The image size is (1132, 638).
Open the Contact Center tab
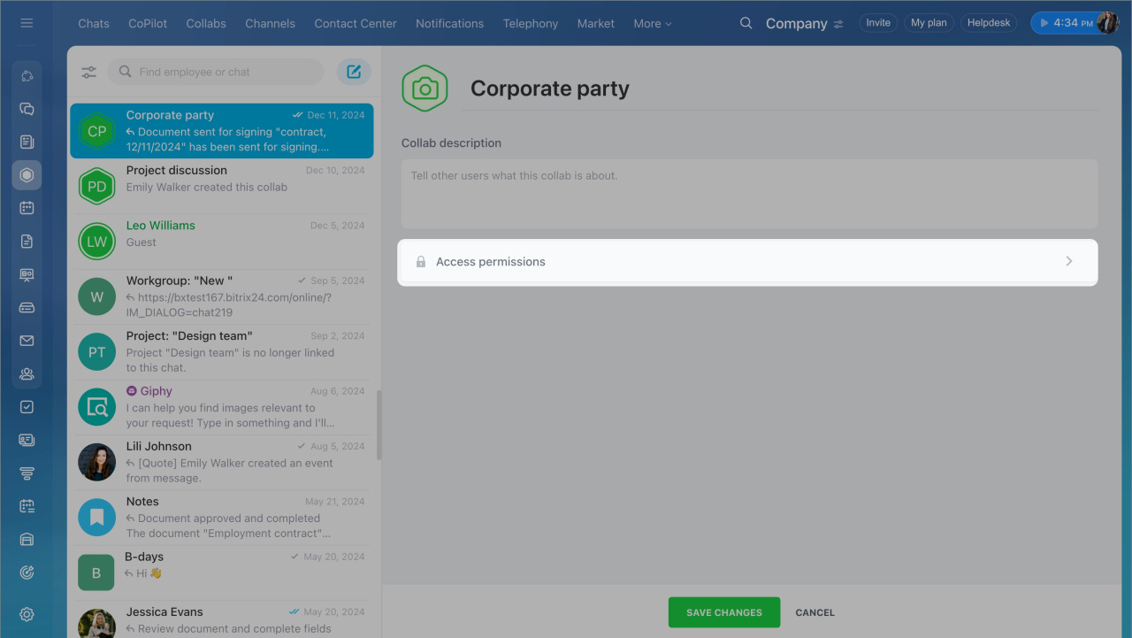tap(356, 24)
